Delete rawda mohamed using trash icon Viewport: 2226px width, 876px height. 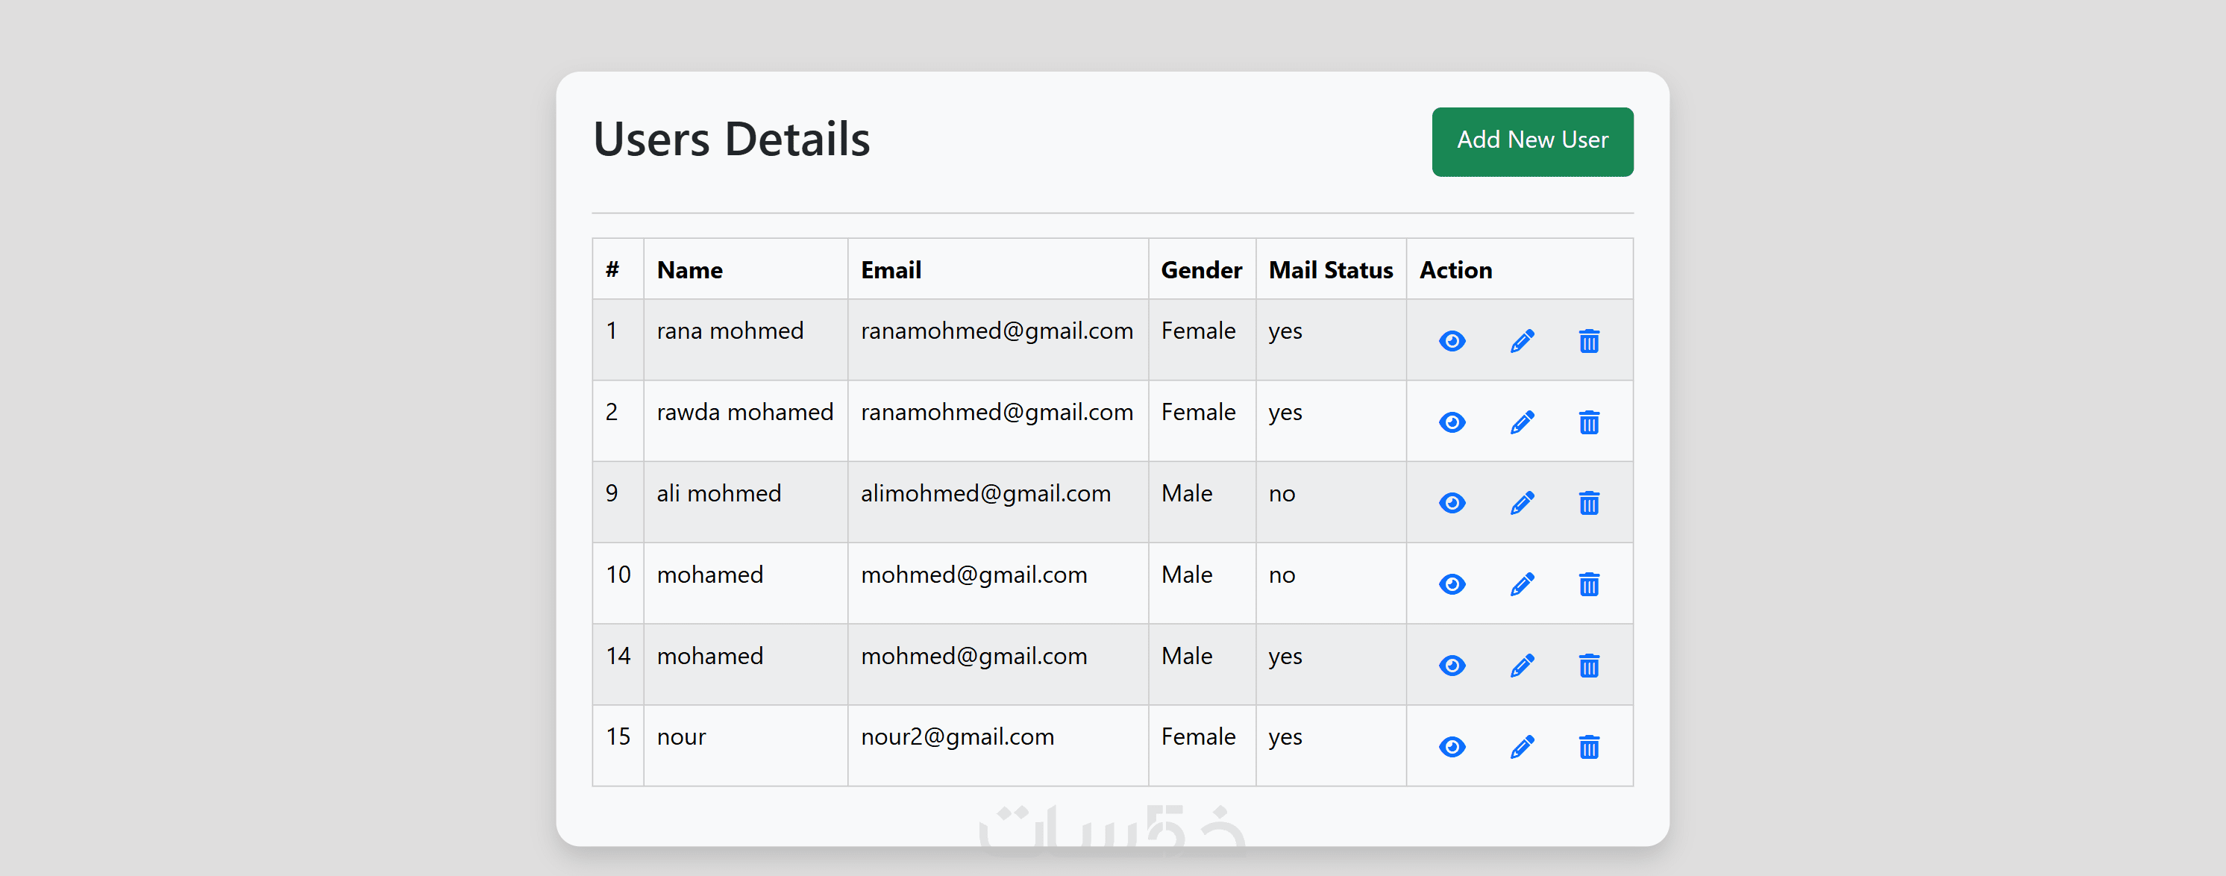(1588, 422)
